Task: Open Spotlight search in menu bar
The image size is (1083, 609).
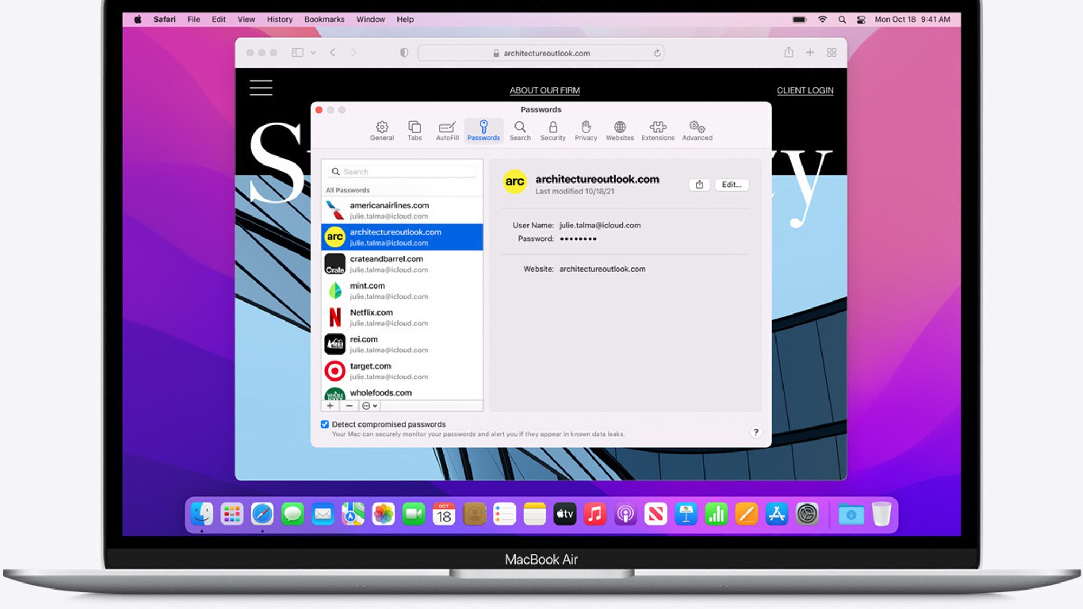Action: coord(842,19)
